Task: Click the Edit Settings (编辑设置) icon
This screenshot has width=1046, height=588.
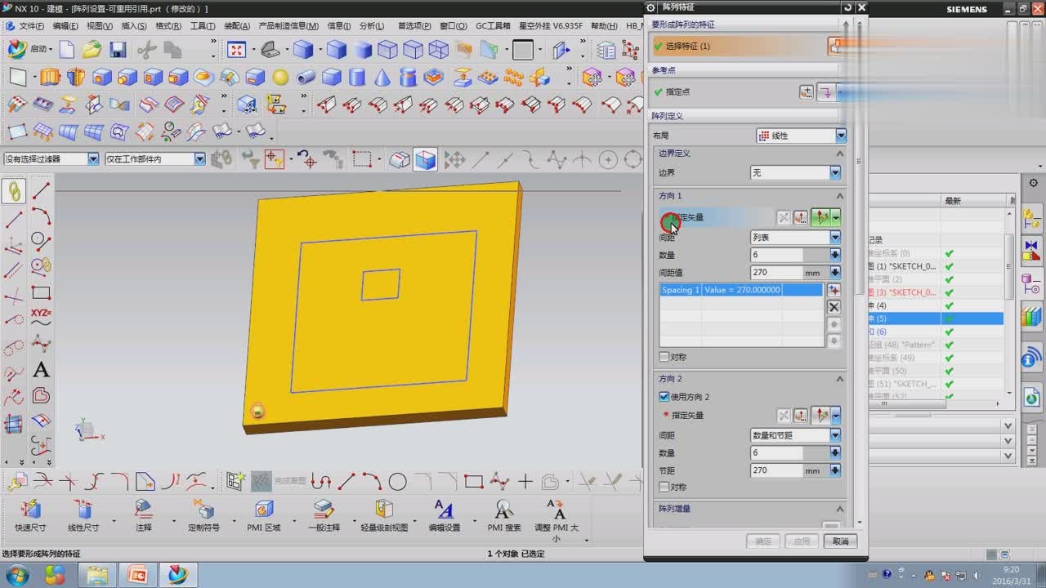Action: pos(444,510)
